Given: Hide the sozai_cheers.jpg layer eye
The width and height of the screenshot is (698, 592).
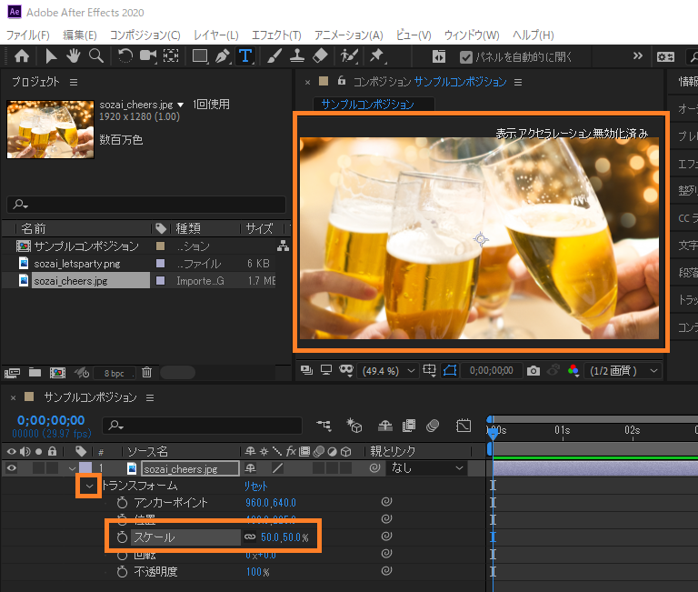Looking at the screenshot, I should 12,467.
